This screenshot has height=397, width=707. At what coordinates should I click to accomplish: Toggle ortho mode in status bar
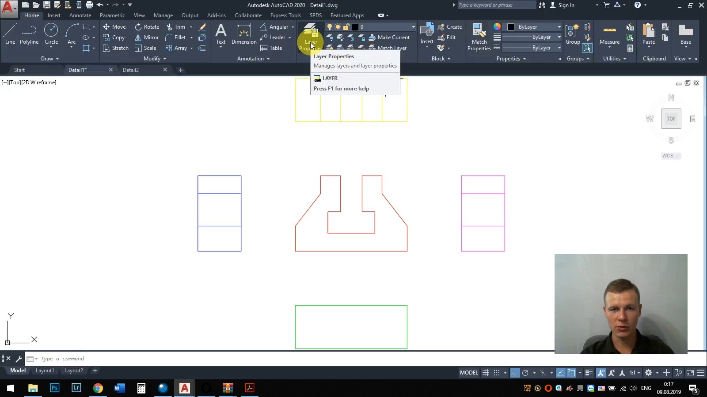pyautogui.click(x=515, y=373)
